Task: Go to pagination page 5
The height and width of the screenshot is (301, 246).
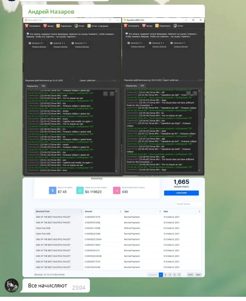Action: point(179,275)
